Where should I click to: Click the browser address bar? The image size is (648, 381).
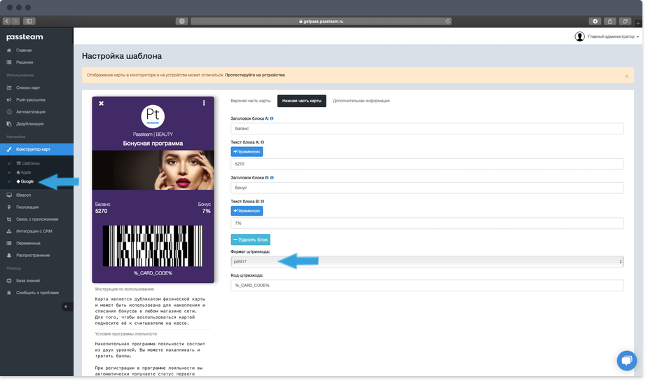pos(321,22)
